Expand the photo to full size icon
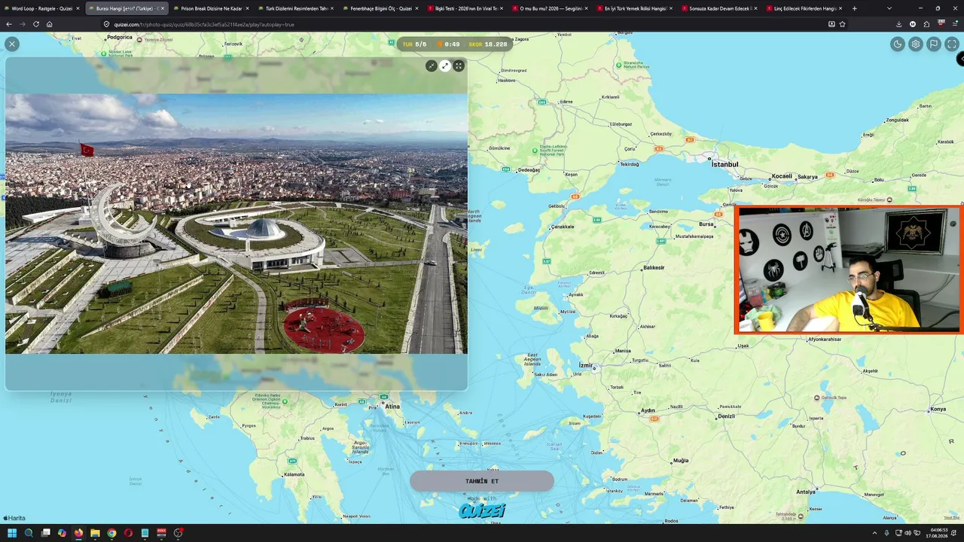This screenshot has height=542, width=964. [x=459, y=66]
